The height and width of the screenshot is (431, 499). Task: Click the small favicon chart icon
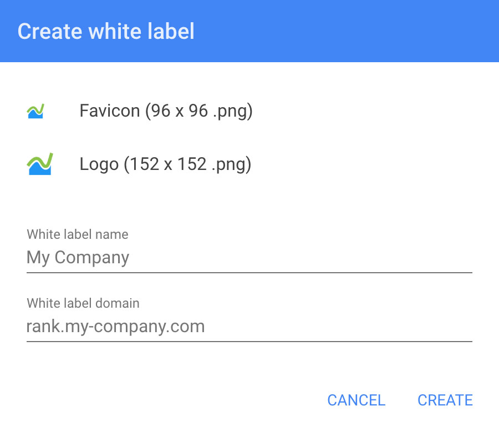35,112
